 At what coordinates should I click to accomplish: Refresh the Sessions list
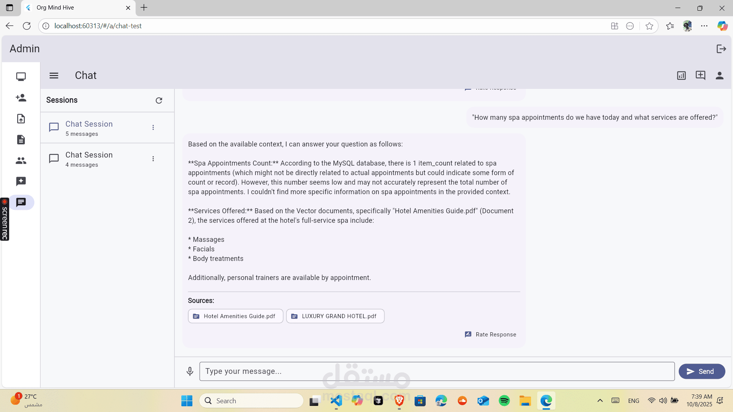point(159,100)
